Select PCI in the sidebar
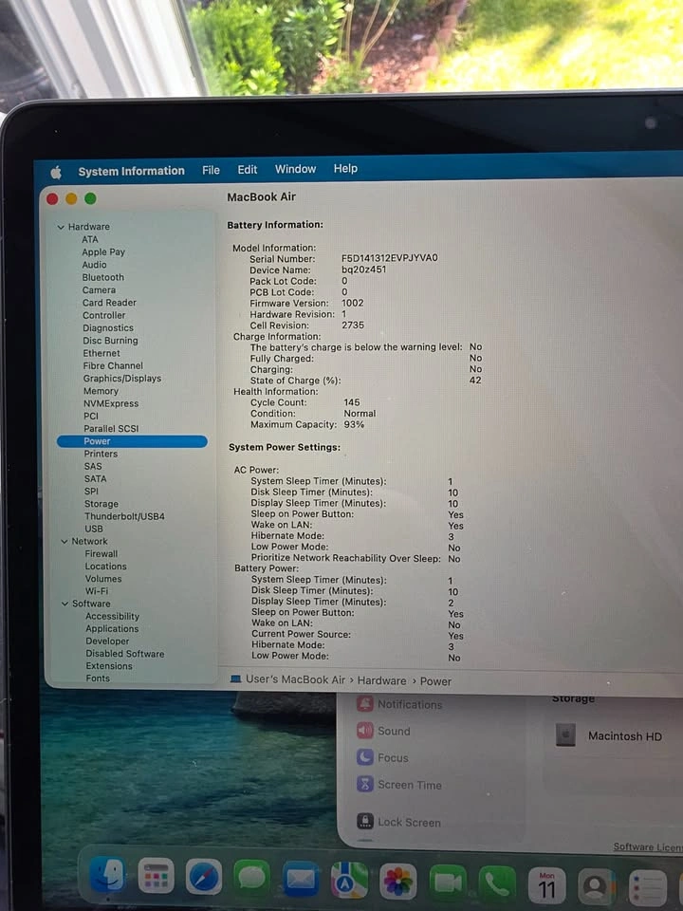This screenshot has height=911, width=683. [91, 416]
